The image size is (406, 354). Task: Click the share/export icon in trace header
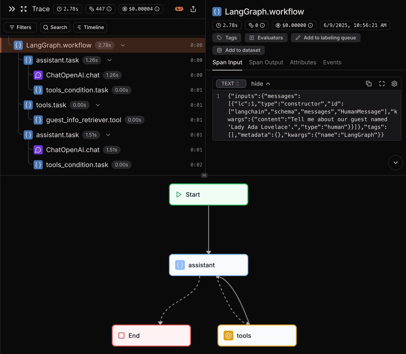click(193, 9)
